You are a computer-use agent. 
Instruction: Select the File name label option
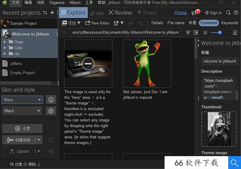[176, 23]
